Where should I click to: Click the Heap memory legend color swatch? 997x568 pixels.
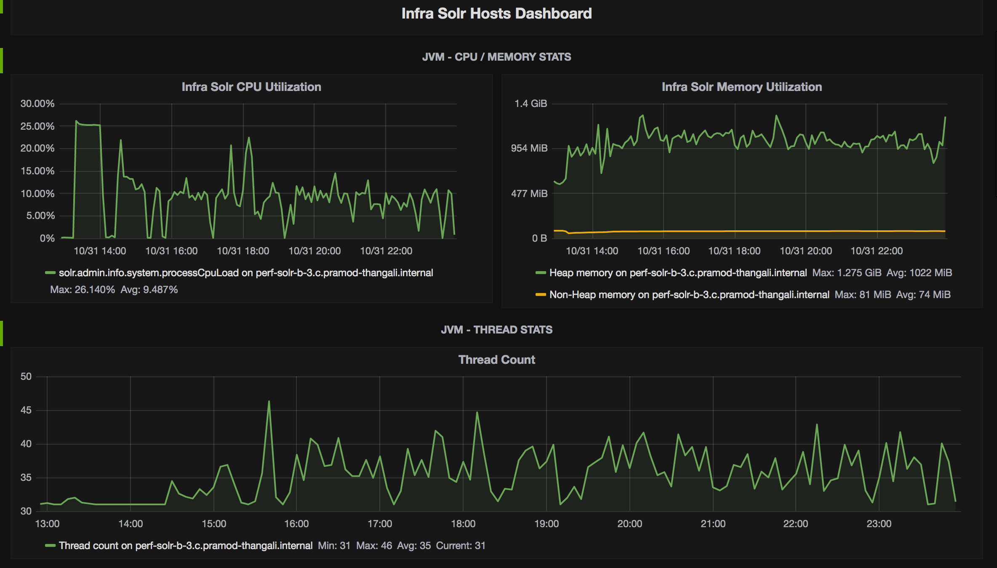click(541, 273)
